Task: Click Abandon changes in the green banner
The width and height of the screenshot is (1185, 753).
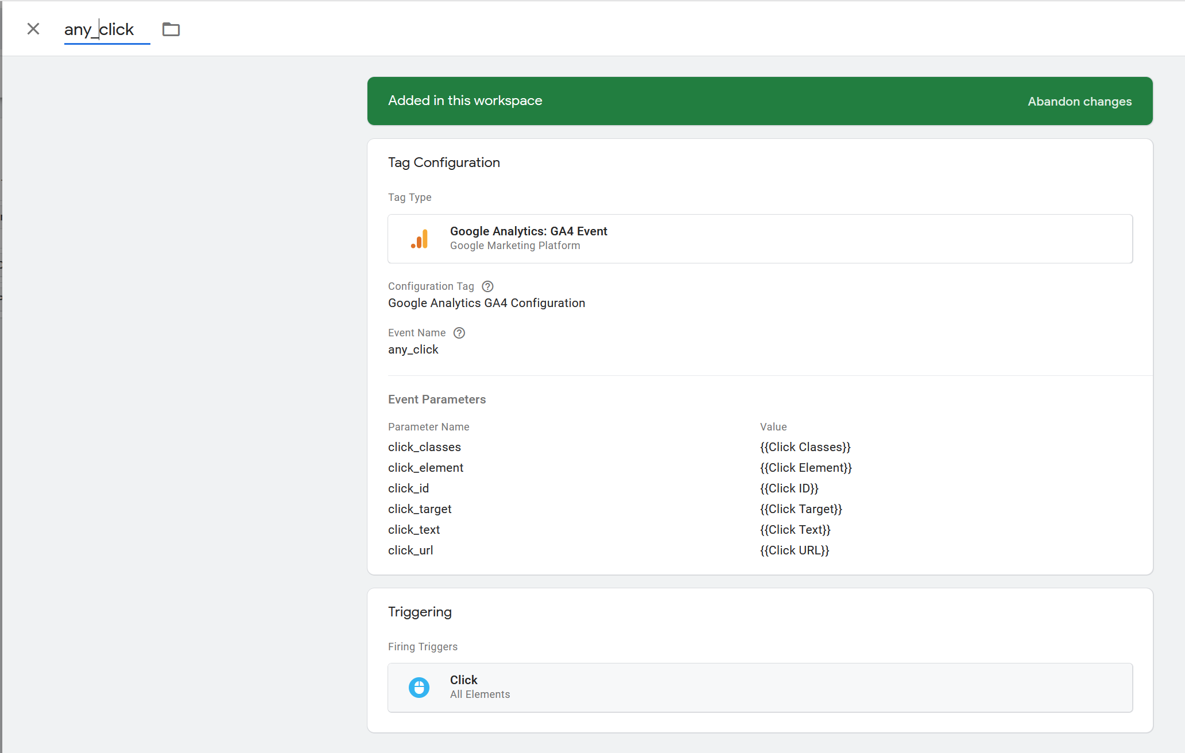Action: click(x=1079, y=102)
